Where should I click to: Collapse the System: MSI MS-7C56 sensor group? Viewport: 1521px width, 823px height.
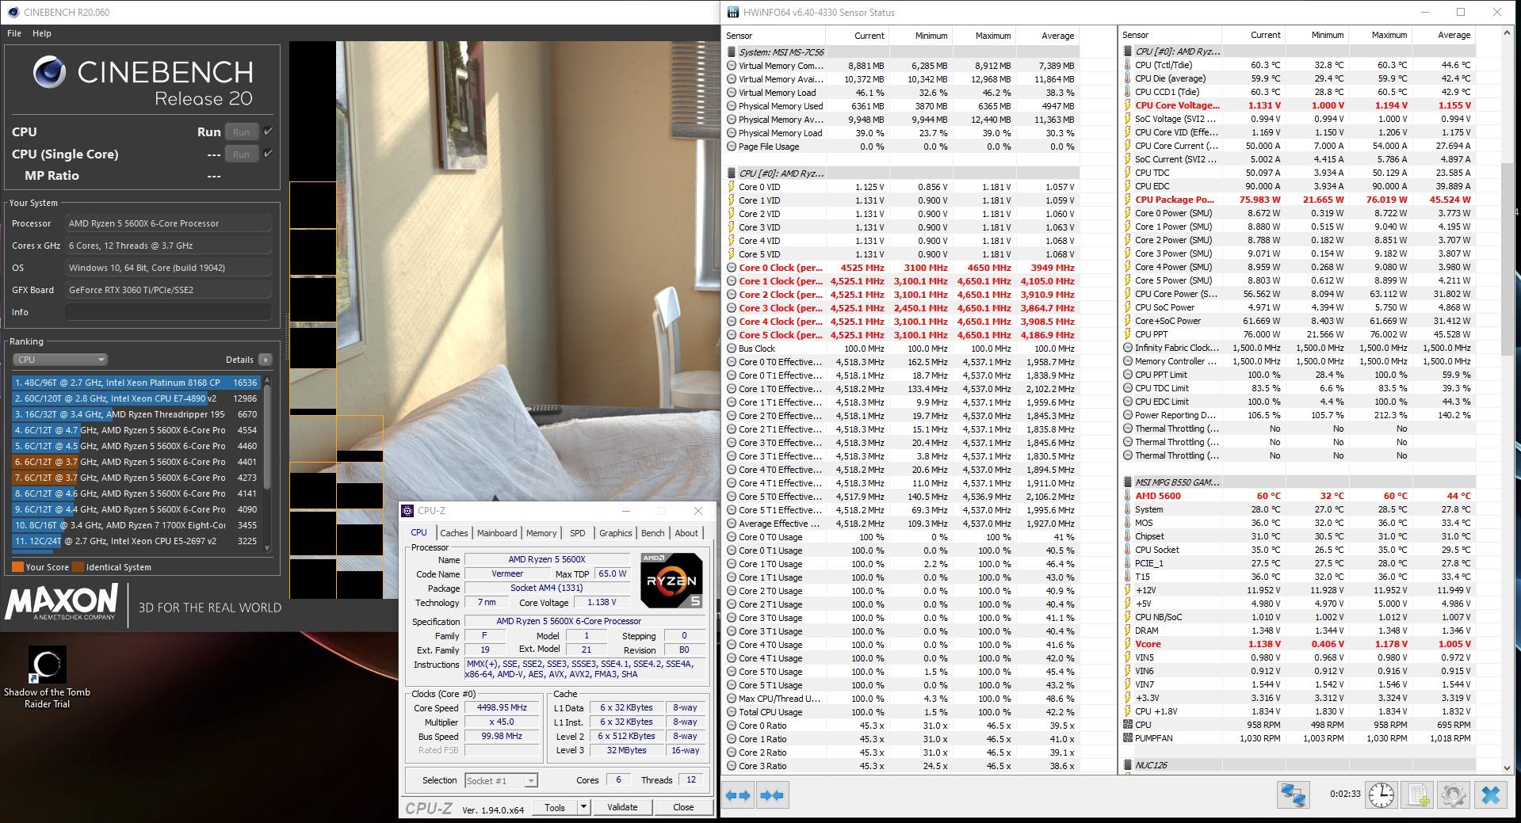point(731,52)
